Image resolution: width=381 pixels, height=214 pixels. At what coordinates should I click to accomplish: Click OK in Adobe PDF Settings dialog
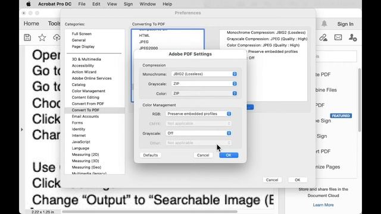229,155
